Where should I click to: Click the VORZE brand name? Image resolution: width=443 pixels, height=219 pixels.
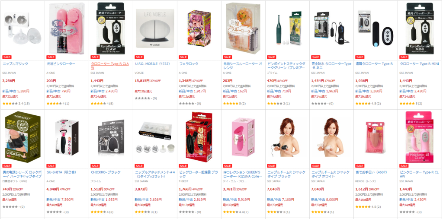tap(139, 73)
